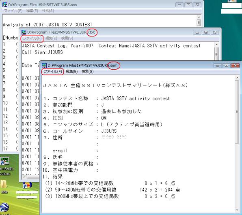Viewport: 242px width, 215px height.
Task: Click the '9. 無線従事者の資格' line
Action: coord(71,164)
